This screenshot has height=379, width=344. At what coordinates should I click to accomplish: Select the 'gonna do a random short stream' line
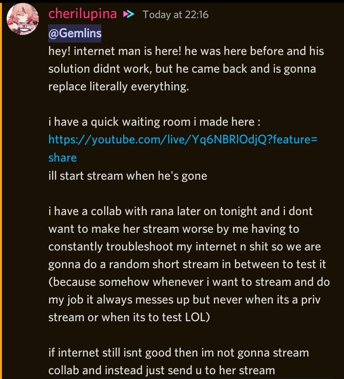click(187, 264)
